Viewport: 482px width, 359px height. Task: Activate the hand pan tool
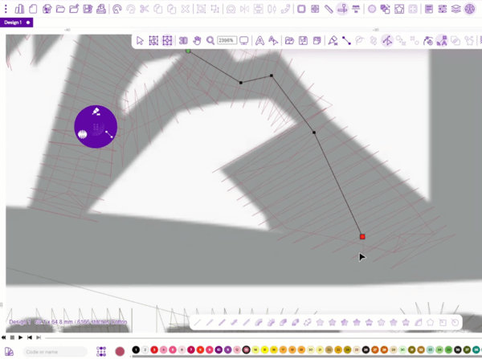(x=197, y=40)
